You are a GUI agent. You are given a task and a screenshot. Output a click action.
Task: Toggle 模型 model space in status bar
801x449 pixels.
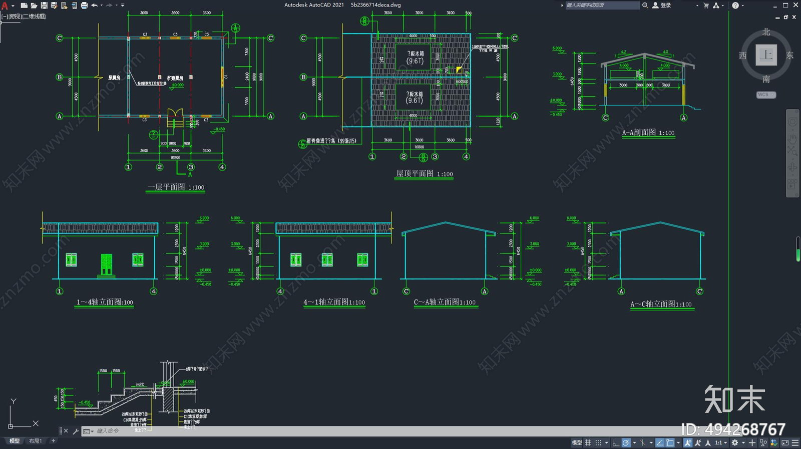[577, 443]
